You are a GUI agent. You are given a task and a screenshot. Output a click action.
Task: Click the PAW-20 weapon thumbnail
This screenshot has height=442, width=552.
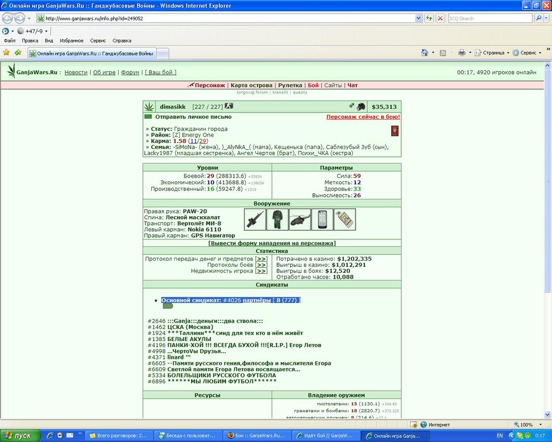tap(255, 219)
